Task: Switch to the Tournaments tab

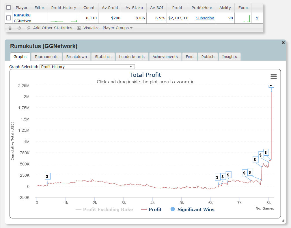Action: [x=46, y=56]
